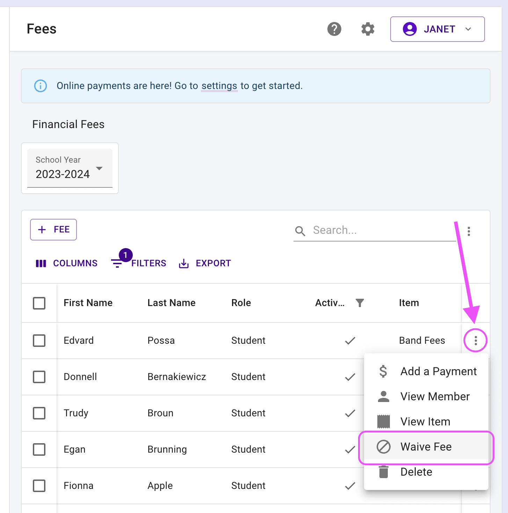Click the dollar icon next to Add a Payment
508x513 pixels.
[x=383, y=371]
